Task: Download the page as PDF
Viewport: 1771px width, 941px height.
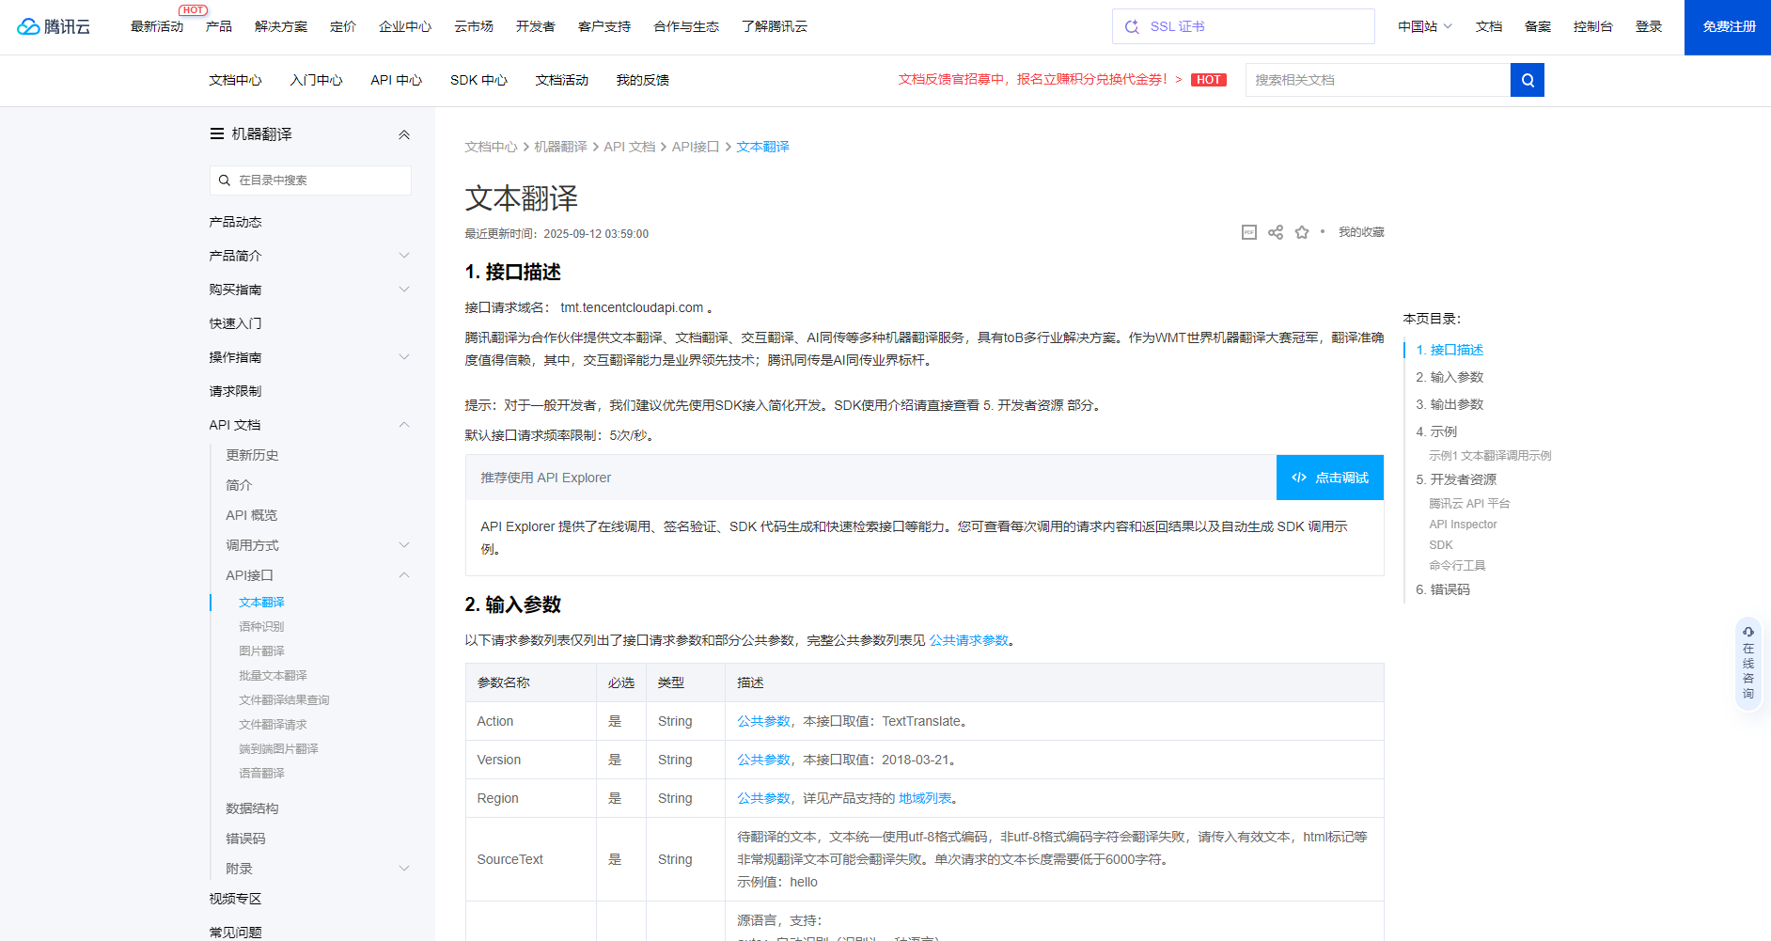Action: (1248, 231)
